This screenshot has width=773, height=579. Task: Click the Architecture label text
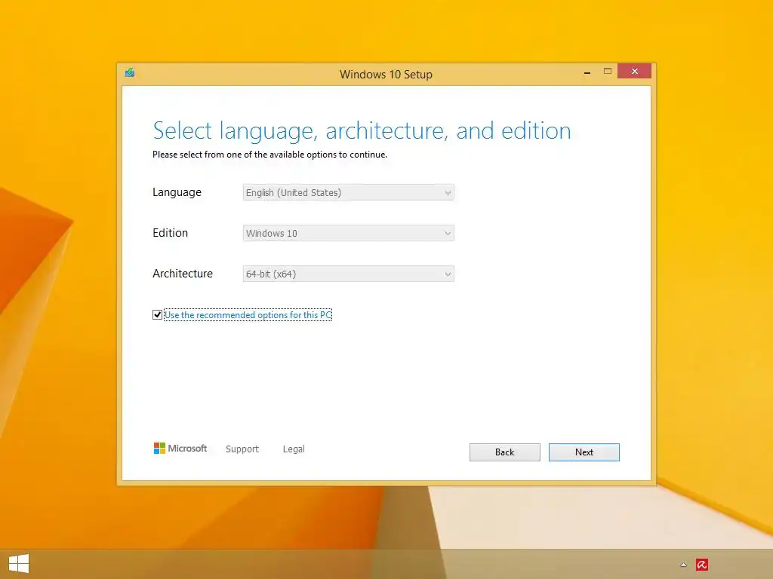pyautogui.click(x=183, y=274)
